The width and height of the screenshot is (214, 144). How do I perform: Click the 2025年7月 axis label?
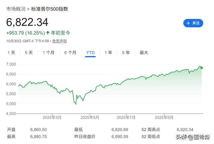pos(126,117)
